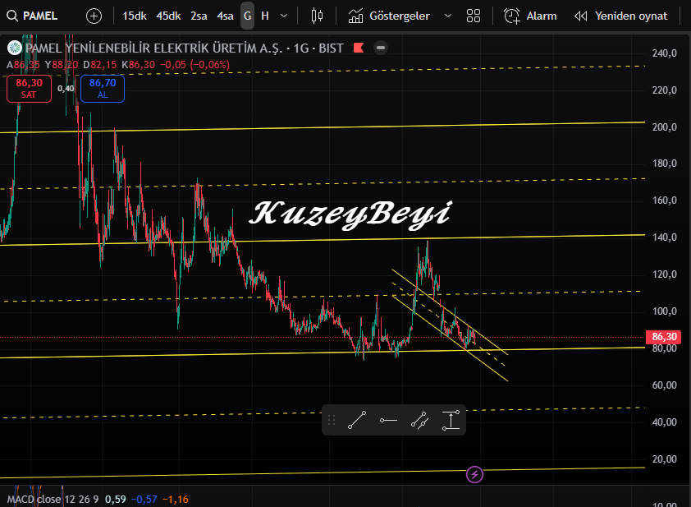Select the 15dk timeframe
691x507 pixels.
(135, 16)
